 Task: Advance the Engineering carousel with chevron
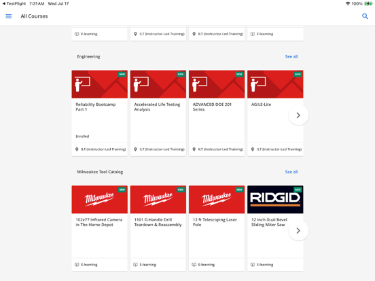[298, 115]
